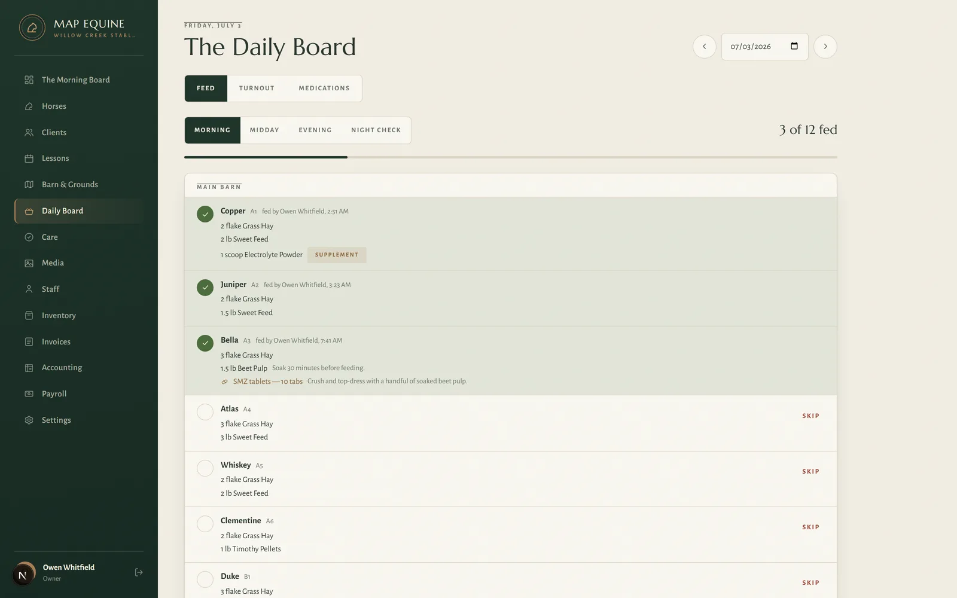957x598 pixels.
Task: Select the Feed tab
Action: [206, 89]
